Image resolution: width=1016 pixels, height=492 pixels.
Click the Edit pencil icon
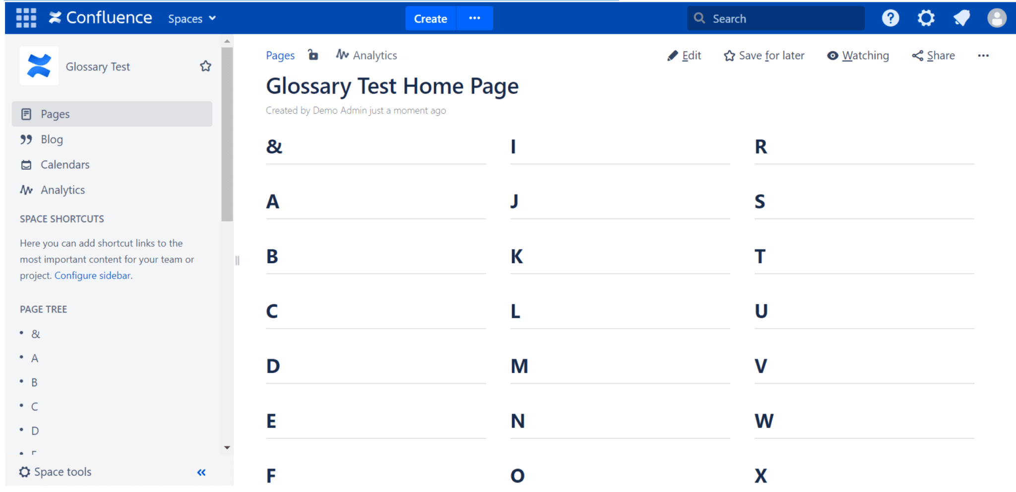[673, 56]
